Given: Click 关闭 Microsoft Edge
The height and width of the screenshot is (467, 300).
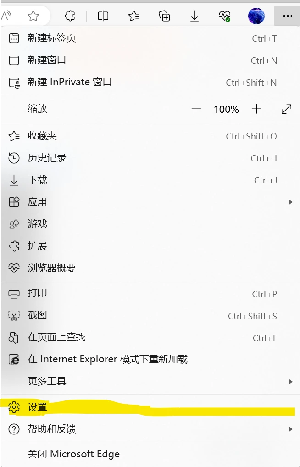Looking at the screenshot, I should pyautogui.click(x=150, y=454).
